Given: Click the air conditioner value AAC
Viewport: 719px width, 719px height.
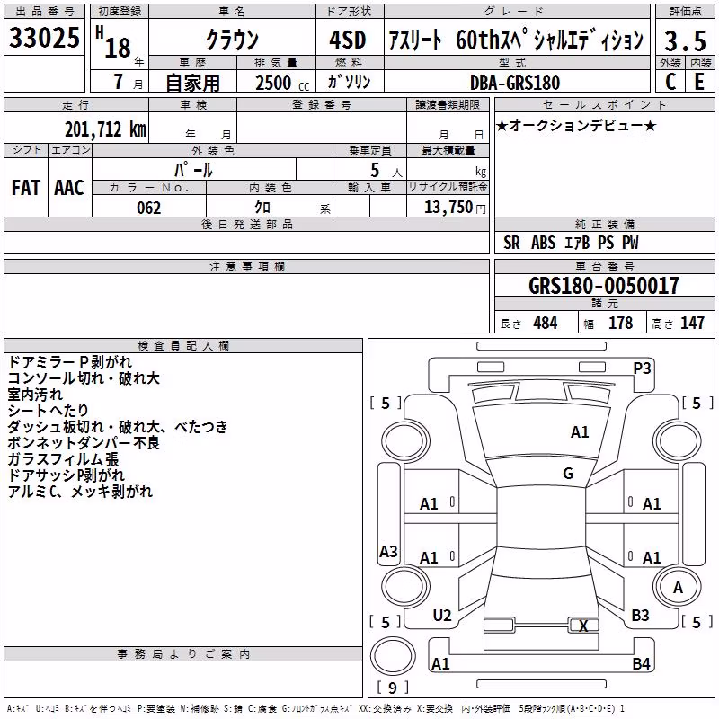Looking at the screenshot, I should (x=69, y=188).
